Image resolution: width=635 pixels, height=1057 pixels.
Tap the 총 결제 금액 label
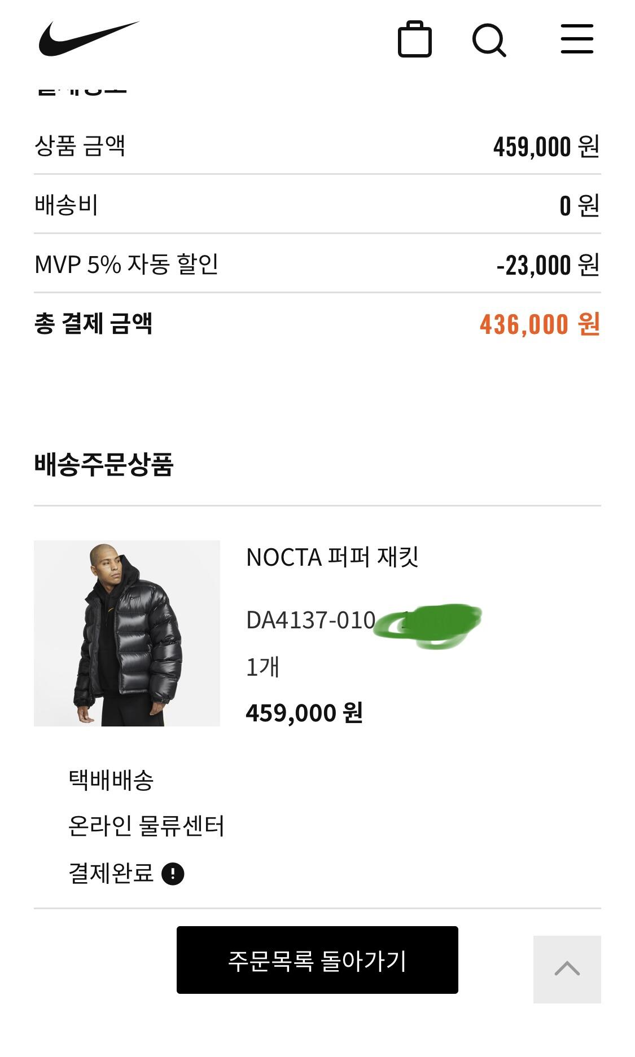coord(94,324)
